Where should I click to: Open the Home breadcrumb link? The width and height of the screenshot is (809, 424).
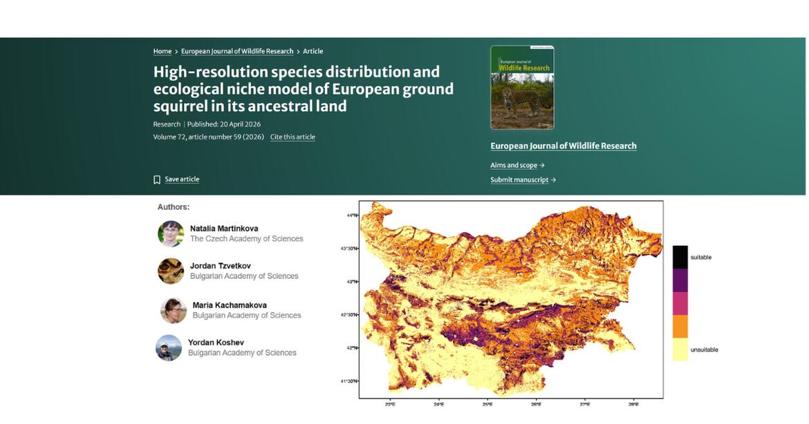click(x=162, y=52)
